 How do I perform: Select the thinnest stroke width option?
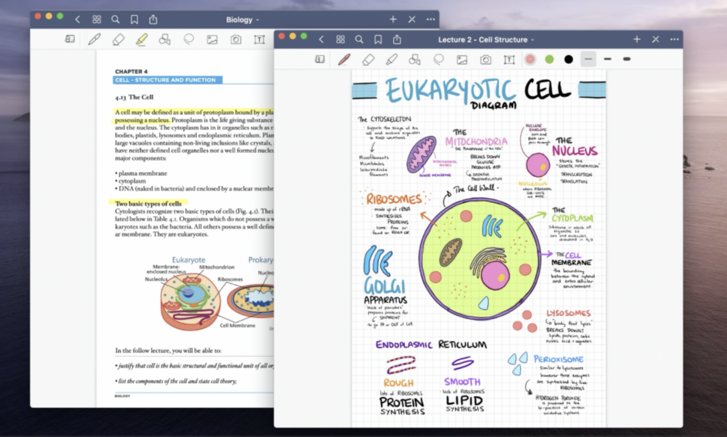(x=588, y=59)
